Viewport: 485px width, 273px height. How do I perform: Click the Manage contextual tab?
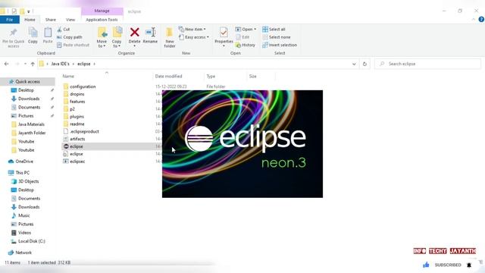point(102,11)
